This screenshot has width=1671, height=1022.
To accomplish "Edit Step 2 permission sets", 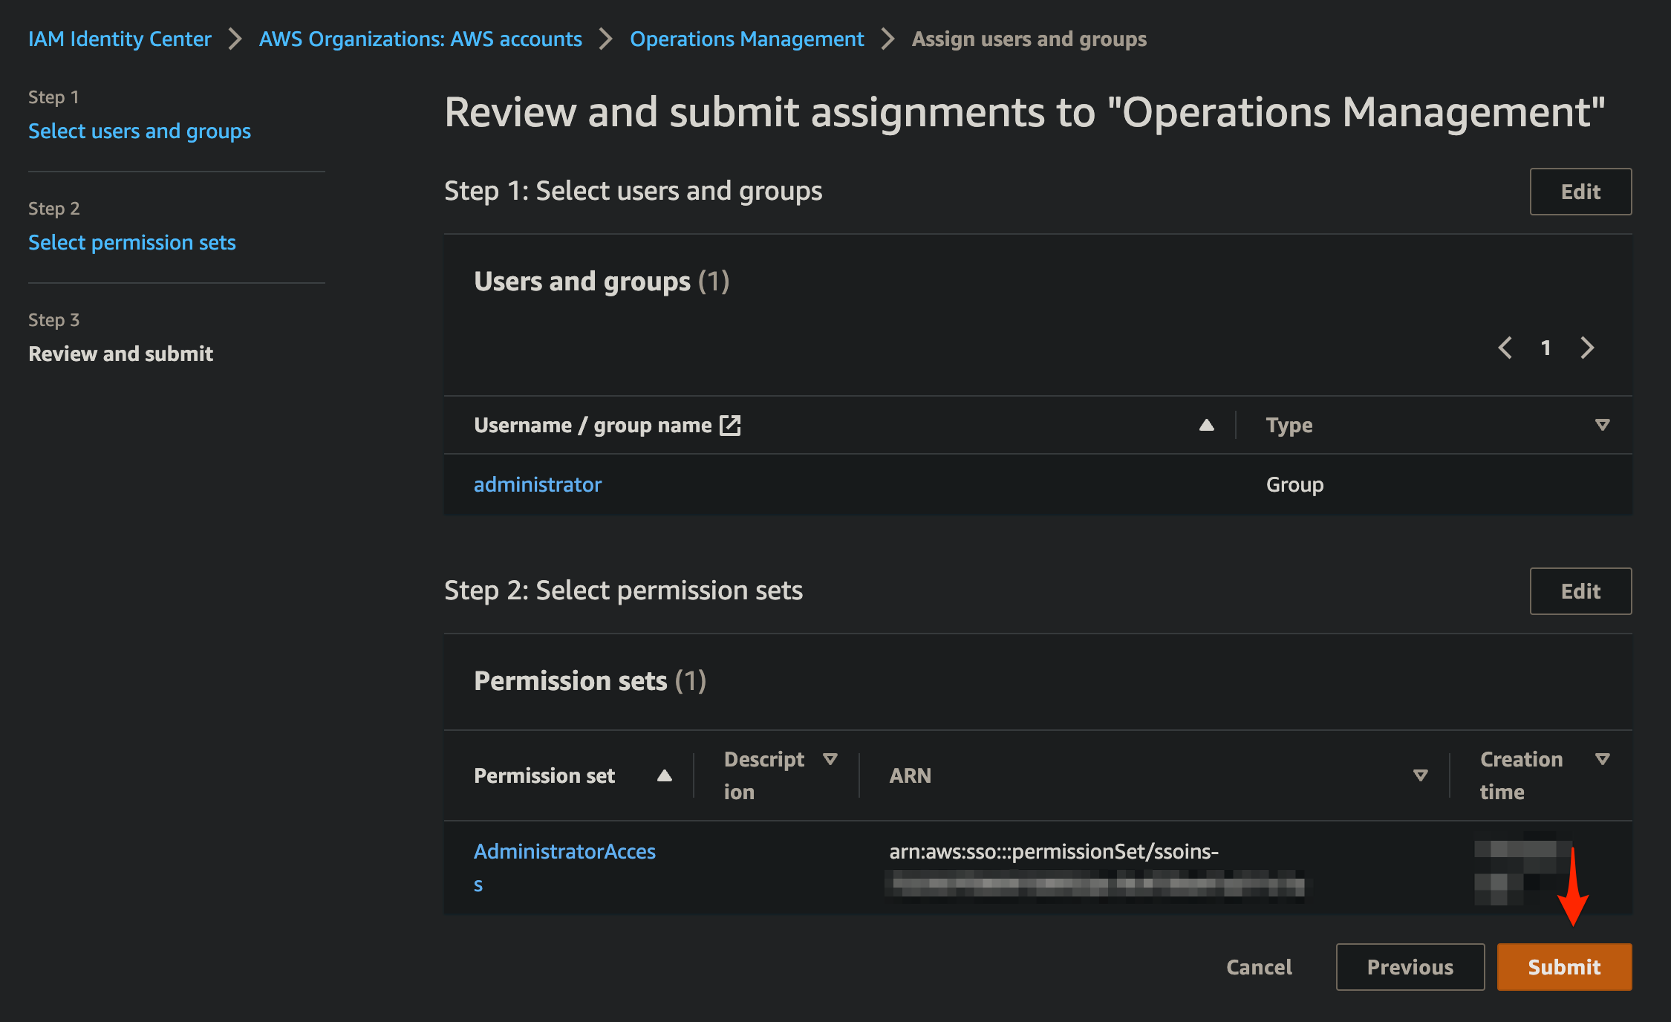I will coord(1580,591).
